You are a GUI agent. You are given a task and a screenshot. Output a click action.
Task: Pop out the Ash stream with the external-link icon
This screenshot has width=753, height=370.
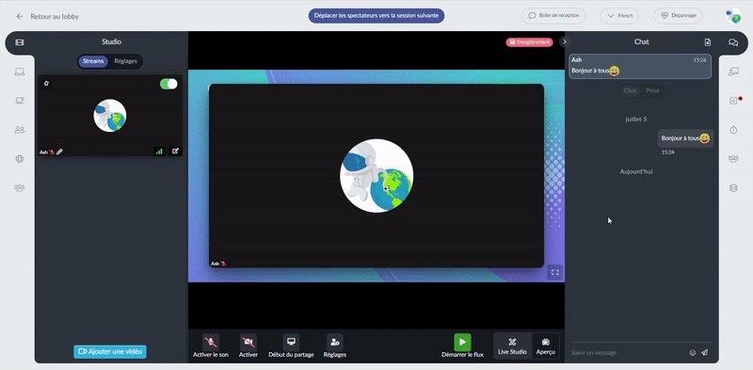coord(175,151)
